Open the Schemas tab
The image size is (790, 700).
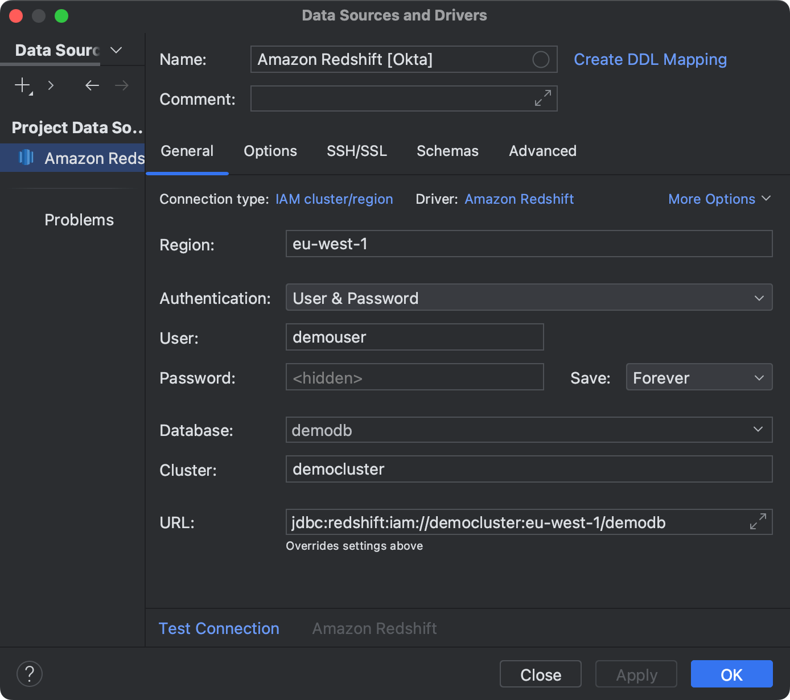(447, 151)
